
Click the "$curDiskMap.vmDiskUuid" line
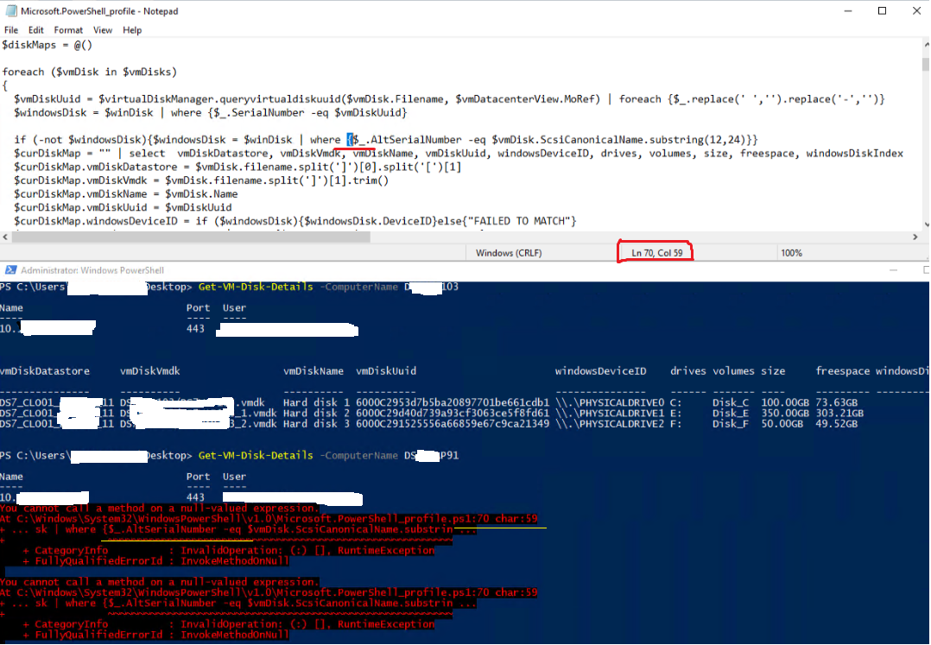tap(123, 208)
